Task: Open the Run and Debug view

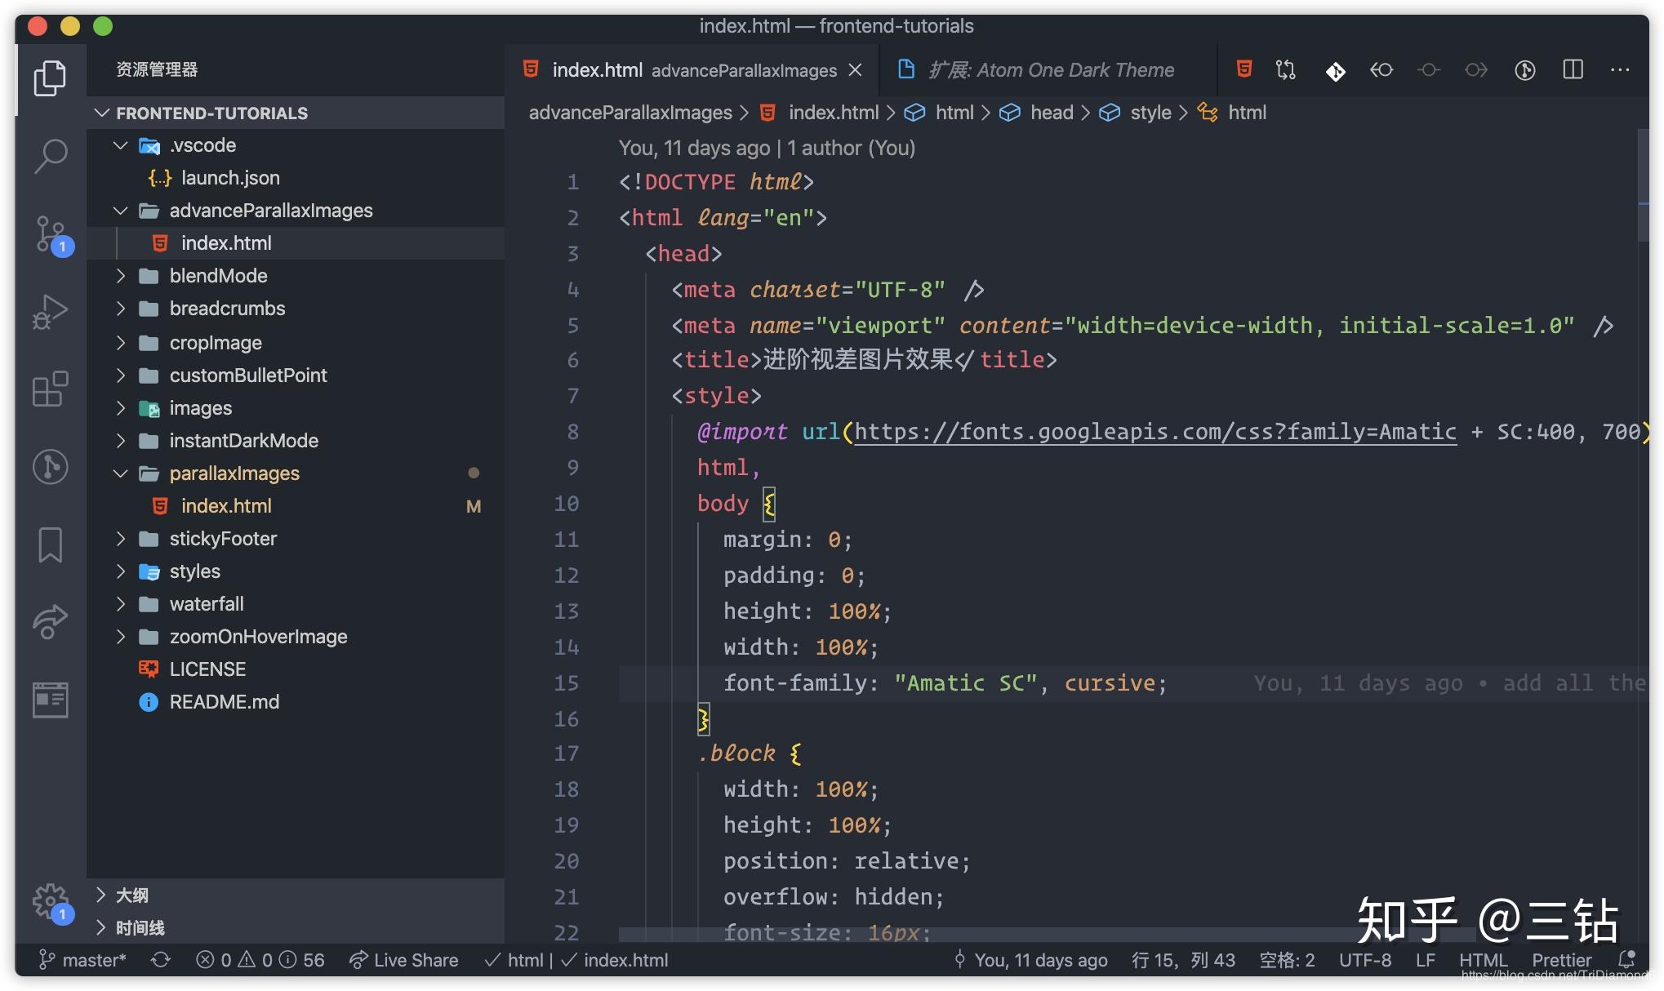Action: point(50,312)
